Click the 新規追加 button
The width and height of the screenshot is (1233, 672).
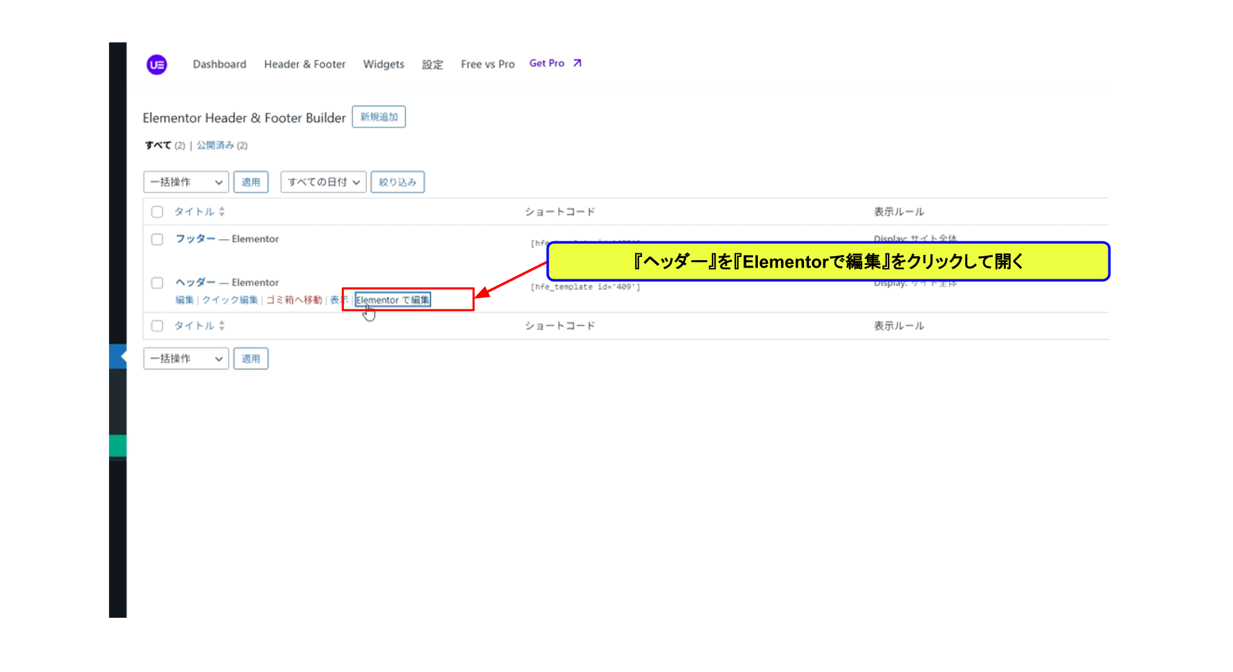(x=379, y=117)
